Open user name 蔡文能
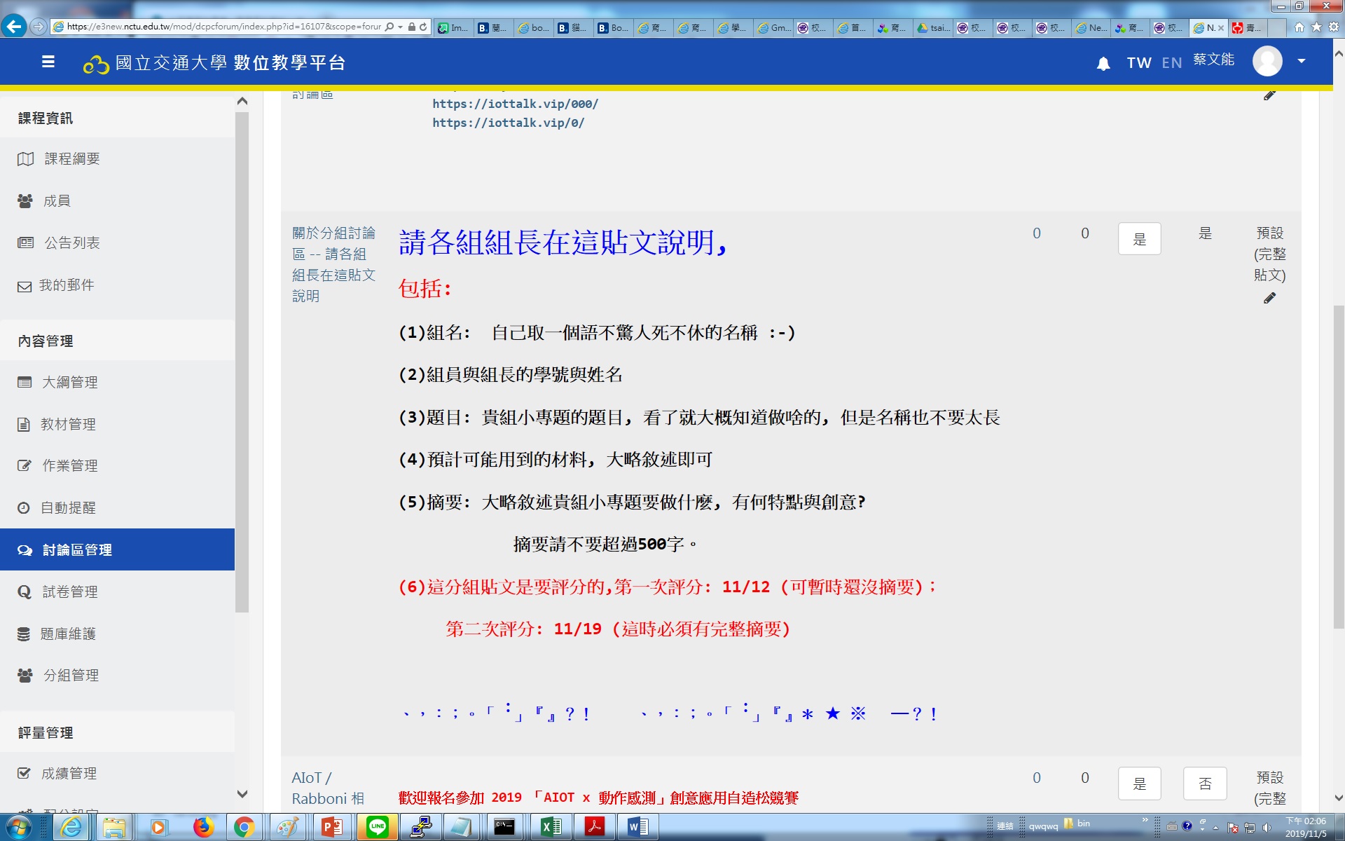Viewport: 1345px width, 841px height. [x=1214, y=60]
